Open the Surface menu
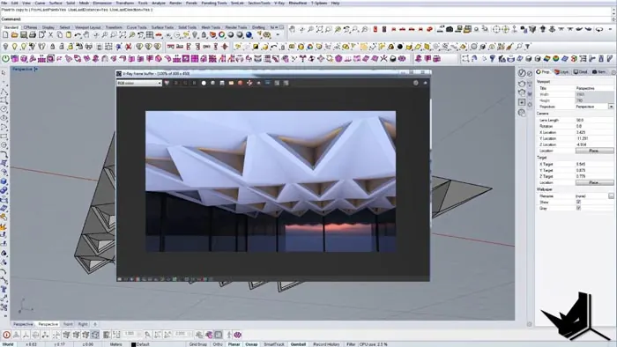The image size is (617, 347). pos(56,4)
